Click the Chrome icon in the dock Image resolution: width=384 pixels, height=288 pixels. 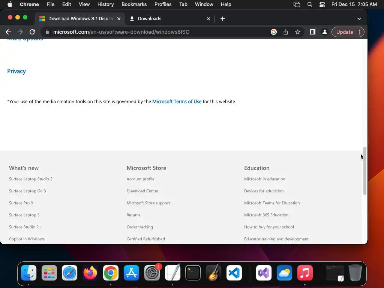(x=111, y=273)
